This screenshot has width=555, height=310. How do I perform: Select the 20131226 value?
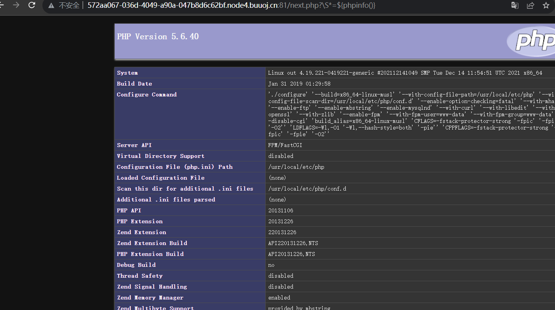tap(281, 221)
